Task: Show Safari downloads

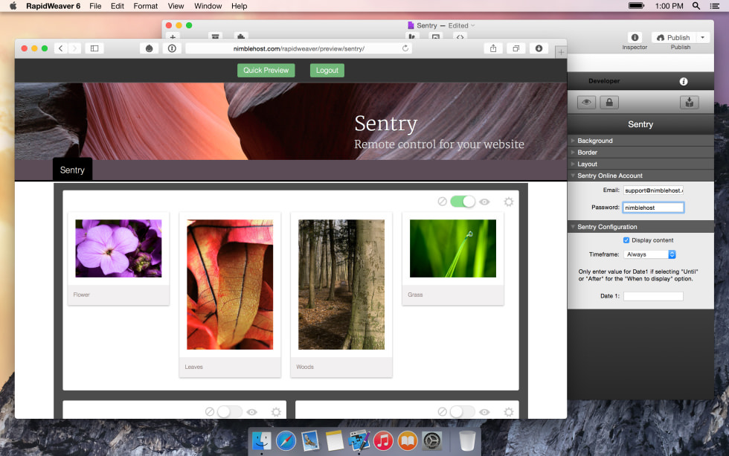Action: coord(539,48)
